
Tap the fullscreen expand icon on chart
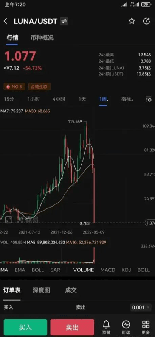click(x=9, y=220)
